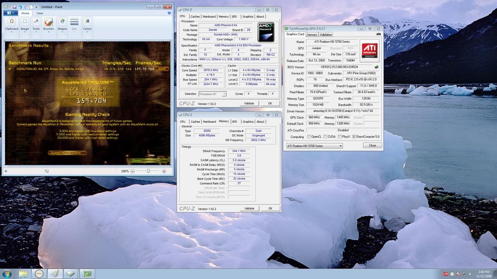Open the Sensors tab in GPU-Z

pyautogui.click(x=312, y=34)
